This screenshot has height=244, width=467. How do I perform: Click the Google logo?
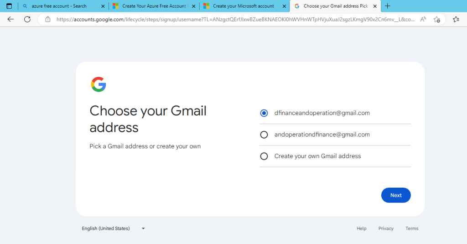point(99,85)
